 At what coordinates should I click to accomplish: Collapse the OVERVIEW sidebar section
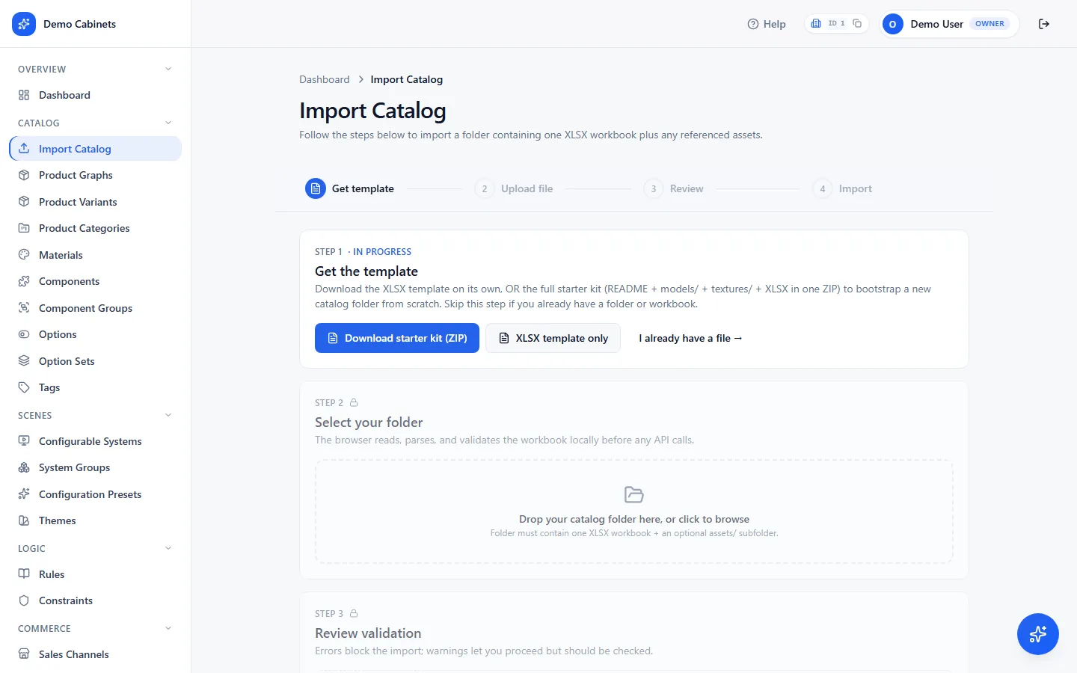[168, 69]
